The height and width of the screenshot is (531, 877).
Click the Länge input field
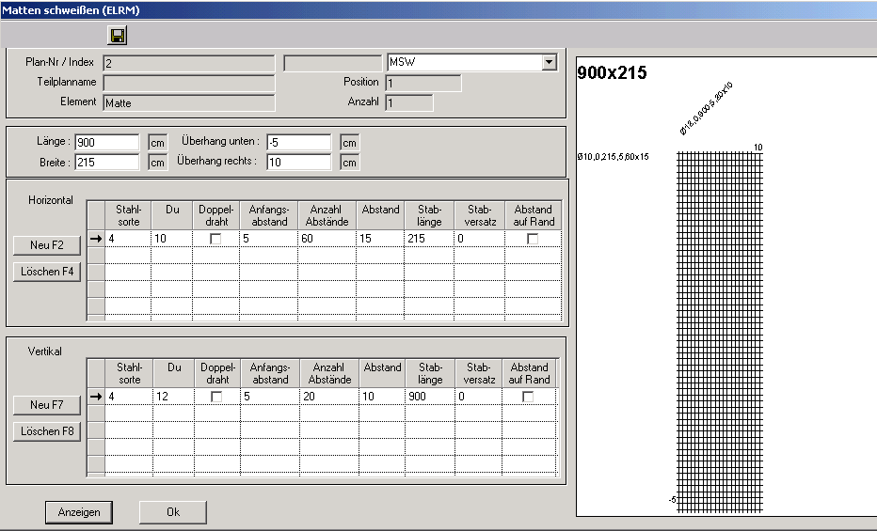click(x=106, y=142)
